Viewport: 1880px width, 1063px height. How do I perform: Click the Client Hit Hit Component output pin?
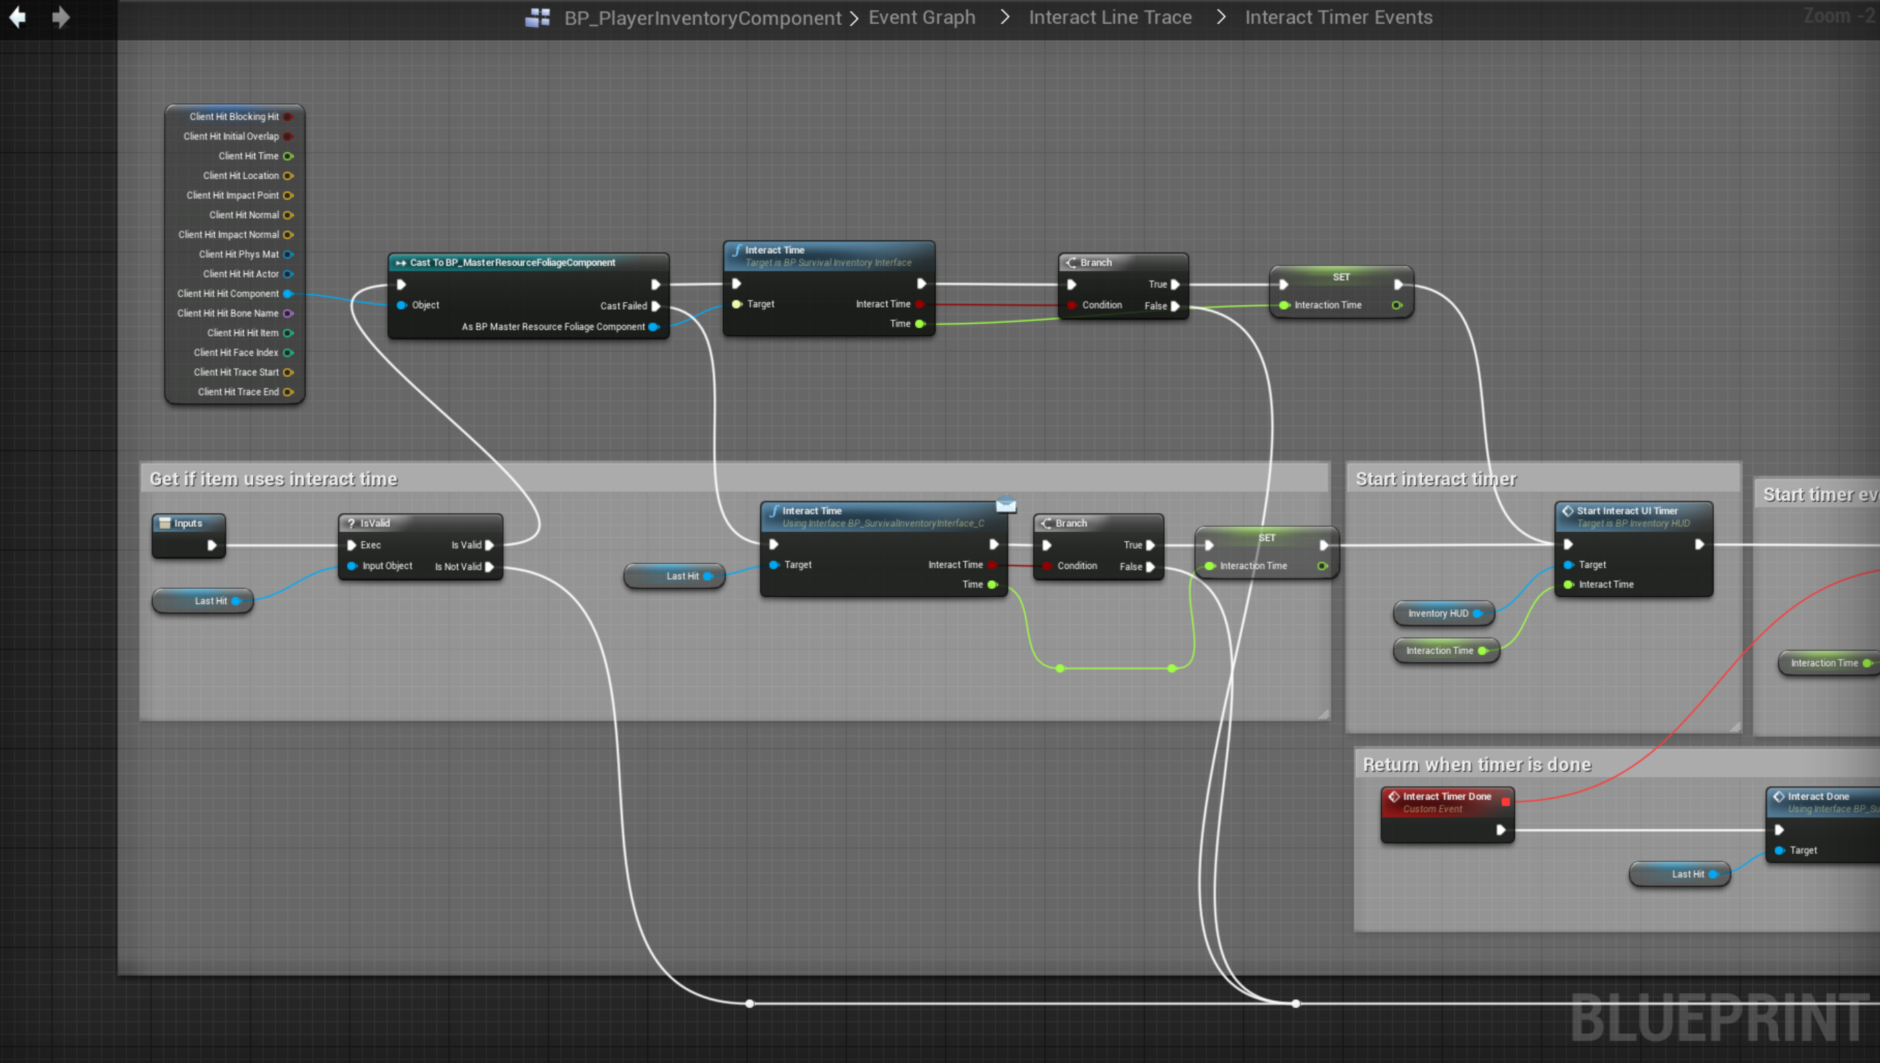pyautogui.click(x=288, y=293)
